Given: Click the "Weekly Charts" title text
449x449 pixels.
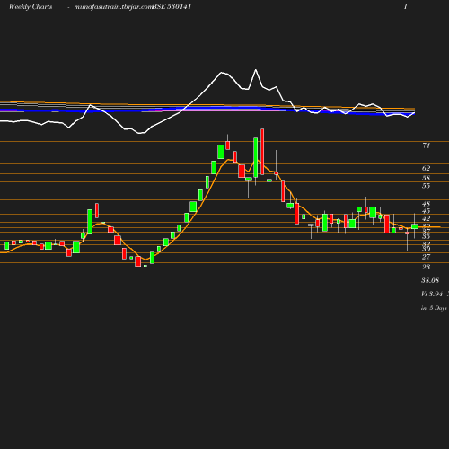Looking at the screenshot, I should (31, 6).
